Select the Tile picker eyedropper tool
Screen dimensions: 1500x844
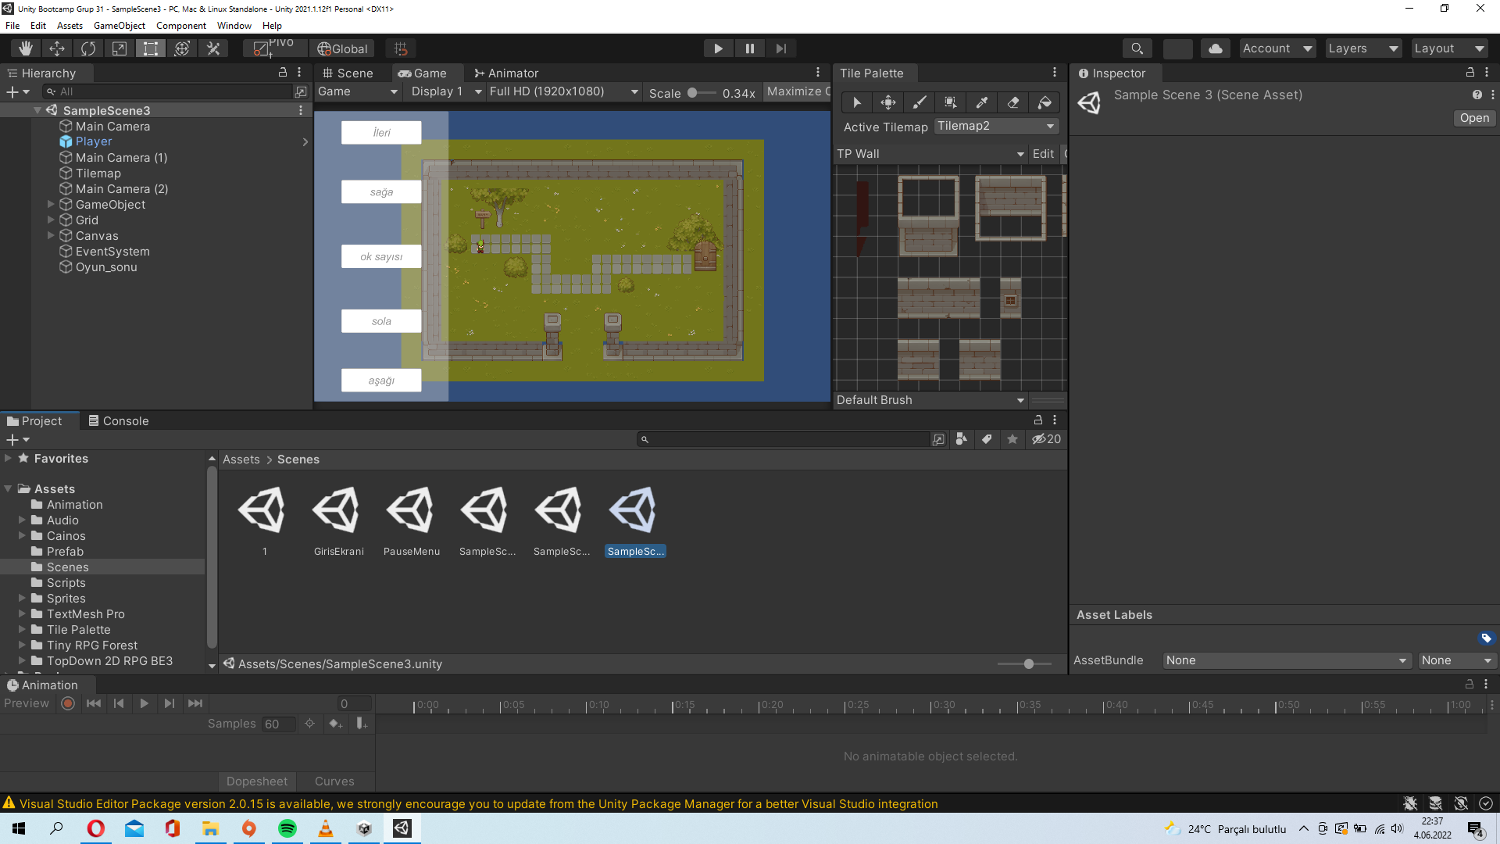click(981, 102)
